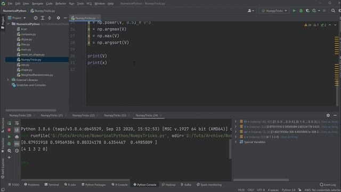Expand the M ndarray variable
The image size is (341, 192).
236,122
